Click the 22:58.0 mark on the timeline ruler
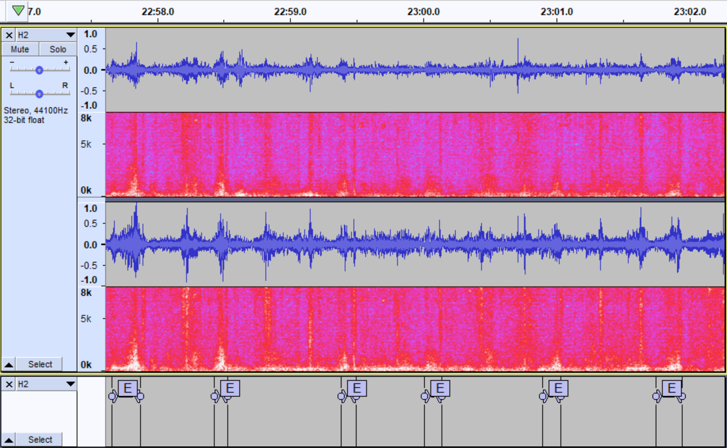The image size is (727, 448). (158, 11)
